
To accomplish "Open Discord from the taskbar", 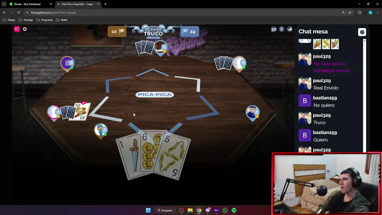I will click(x=208, y=210).
